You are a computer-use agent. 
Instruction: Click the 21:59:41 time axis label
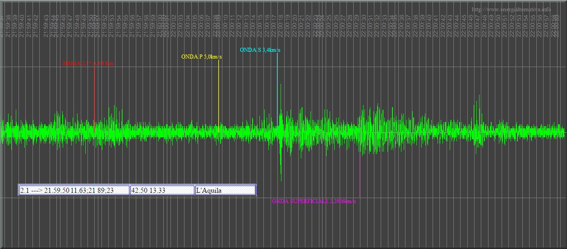tap(30, 25)
